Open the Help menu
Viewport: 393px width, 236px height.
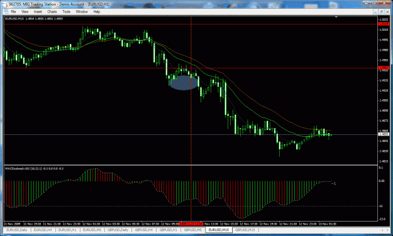click(x=96, y=11)
